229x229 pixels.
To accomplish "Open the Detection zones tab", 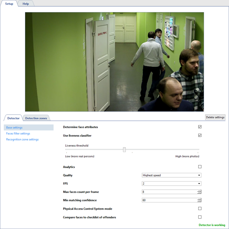I will click(36, 118).
